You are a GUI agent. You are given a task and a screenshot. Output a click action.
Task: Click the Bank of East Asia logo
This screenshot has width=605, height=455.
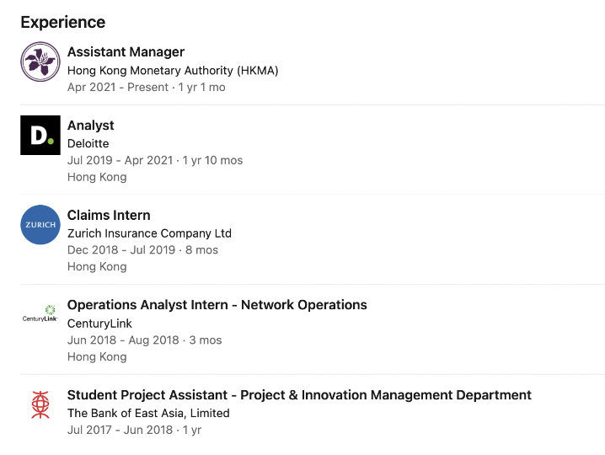(x=40, y=405)
